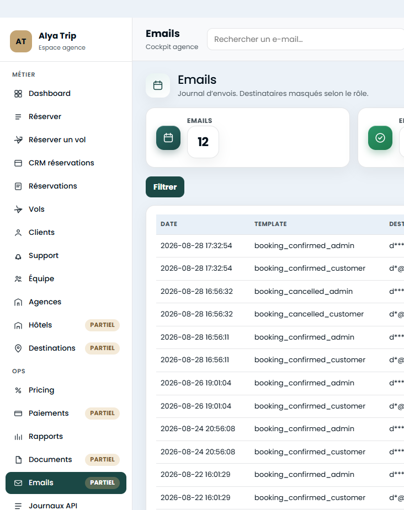The height and width of the screenshot is (510, 404).
Task: Focus the Rechercher un e-mail search field
Action: click(x=305, y=39)
